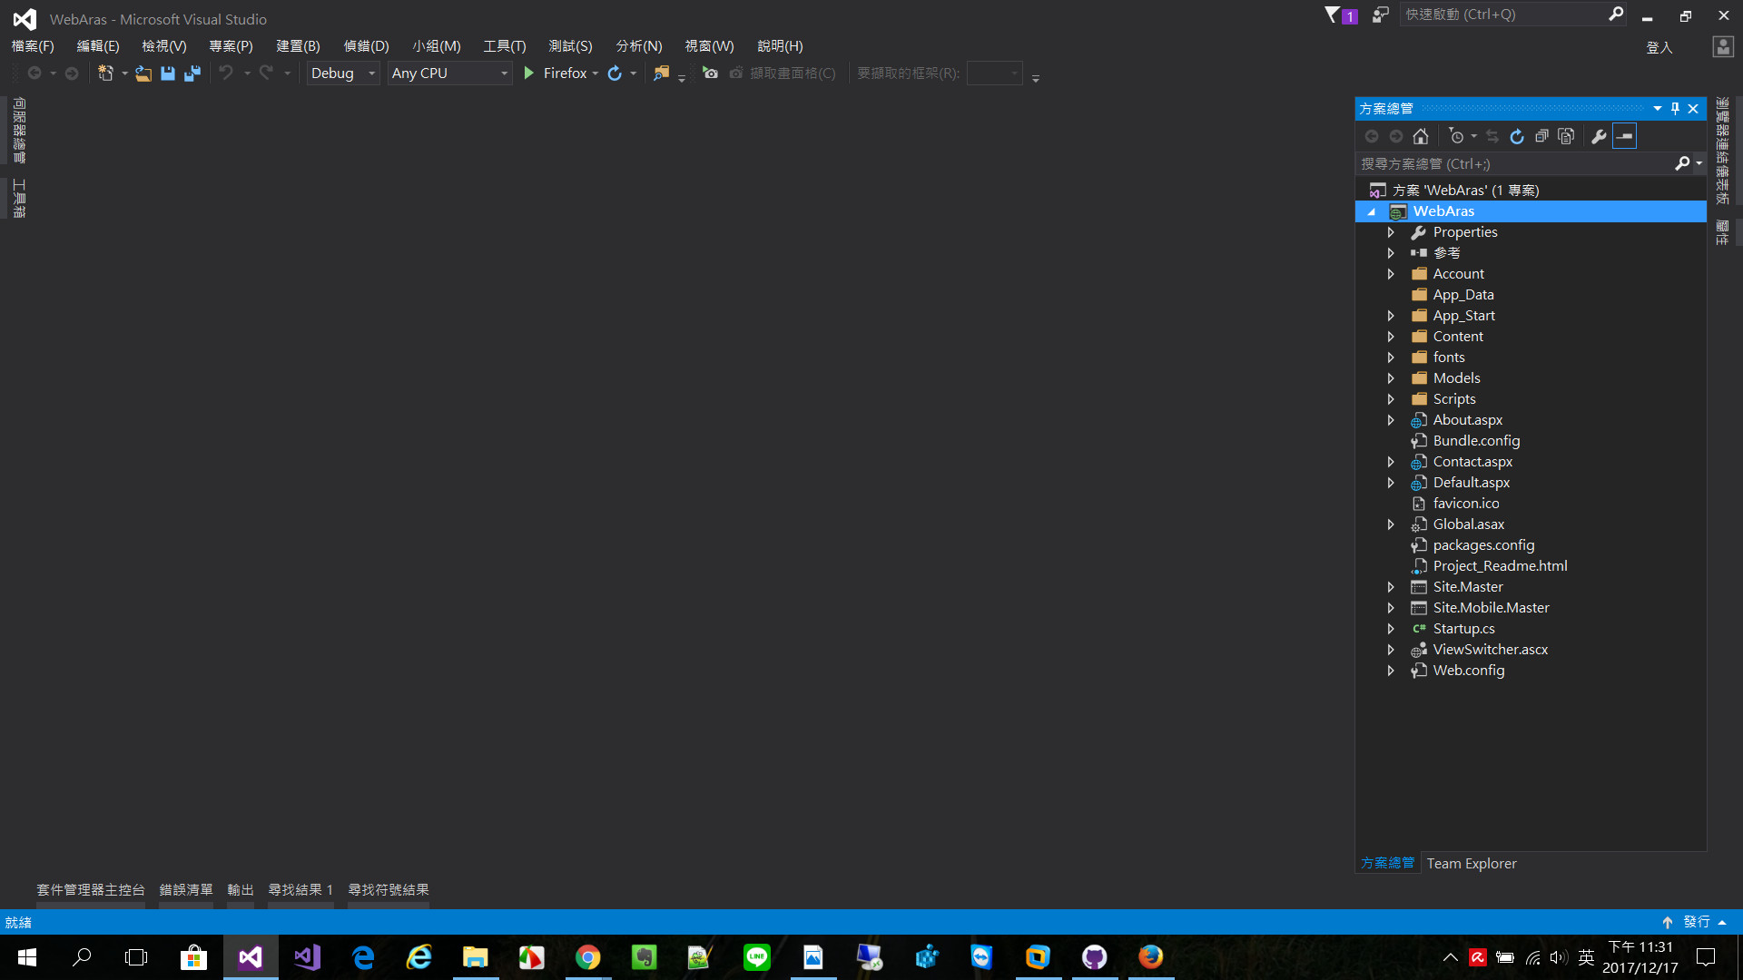The image size is (1743, 980).
Task: Toggle auto-hide pin on Solution Explorer
Action: pos(1675,108)
